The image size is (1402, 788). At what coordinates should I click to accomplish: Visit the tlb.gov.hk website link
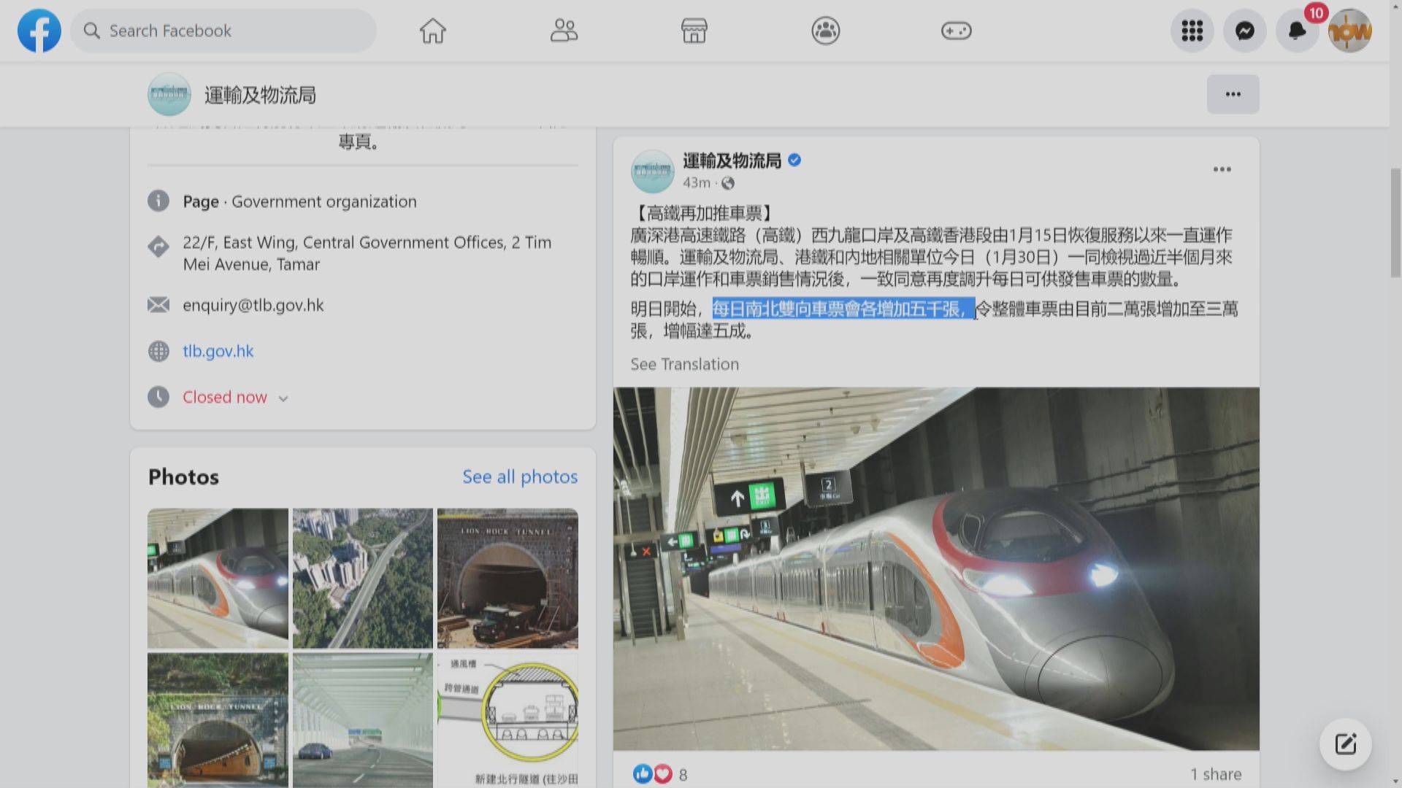point(218,351)
